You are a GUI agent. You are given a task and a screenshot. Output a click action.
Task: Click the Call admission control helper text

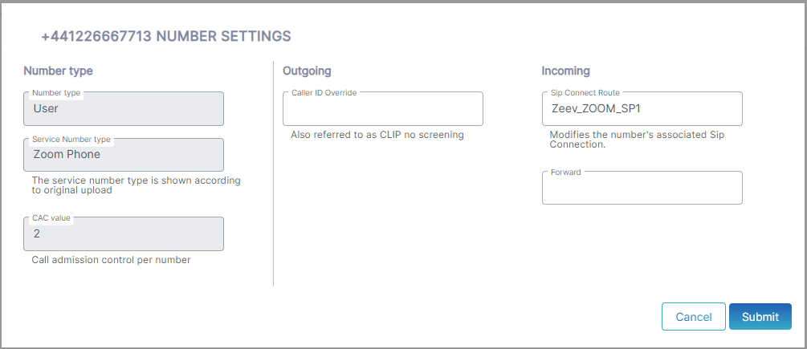tap(111, 260)
